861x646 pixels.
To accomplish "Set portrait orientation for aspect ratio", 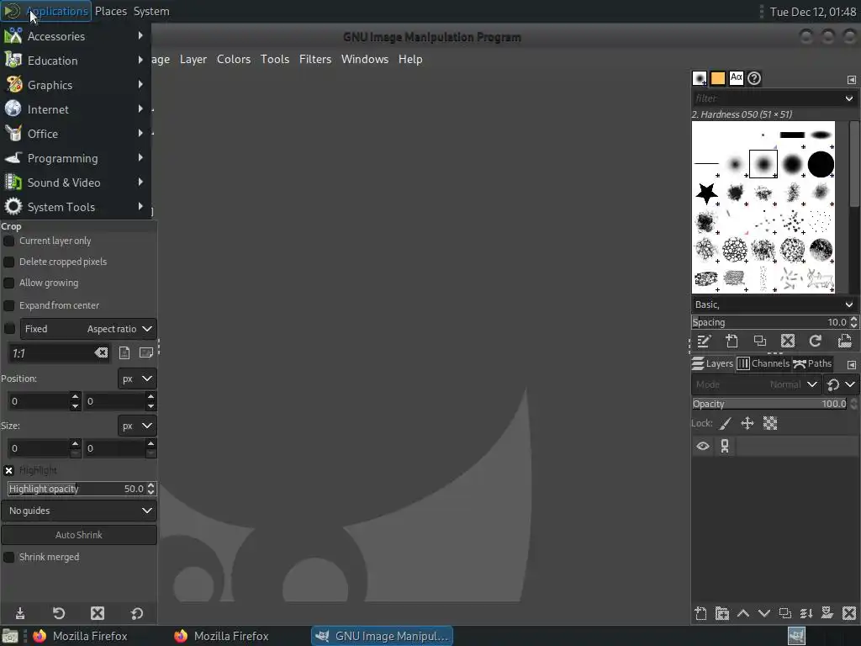I will pyautogui.click(x=124, y=352).
